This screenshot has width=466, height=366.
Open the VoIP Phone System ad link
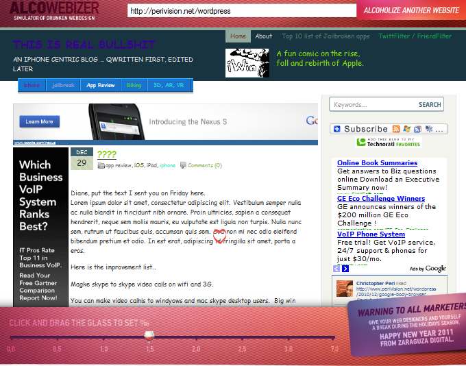[x=371, y=234]
